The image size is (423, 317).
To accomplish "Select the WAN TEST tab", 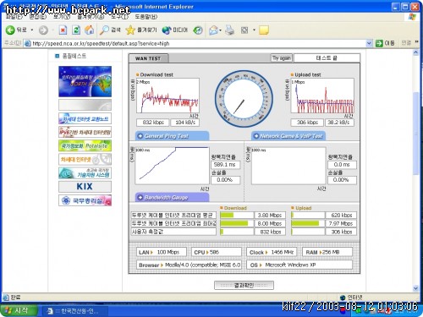I will pos(148,58).
